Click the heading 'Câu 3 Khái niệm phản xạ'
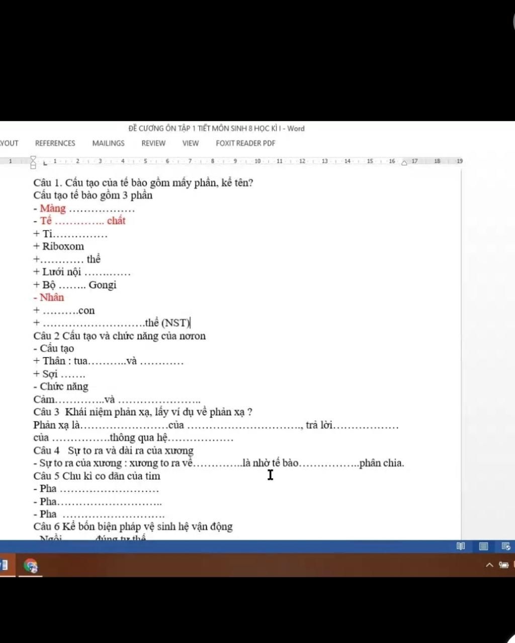The height and width of the screenshot is (643, 515). (143, 412)
